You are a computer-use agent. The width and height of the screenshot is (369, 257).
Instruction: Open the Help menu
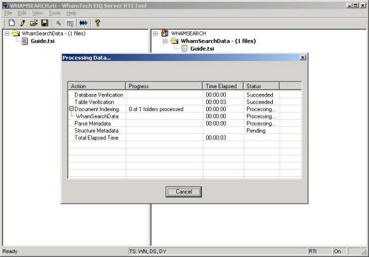coord(71,13)
